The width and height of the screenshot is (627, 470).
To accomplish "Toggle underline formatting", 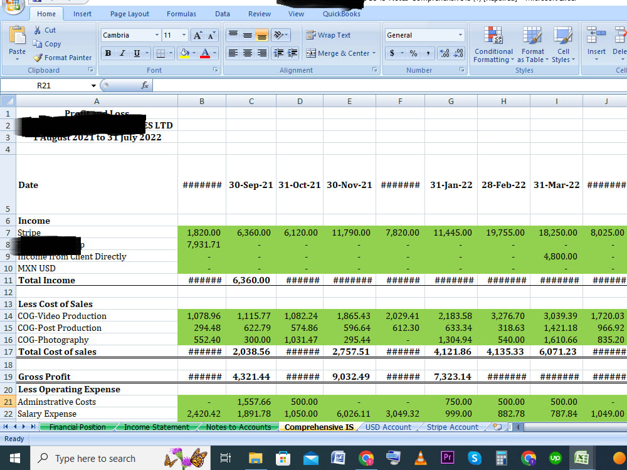I will coord(135,53).
